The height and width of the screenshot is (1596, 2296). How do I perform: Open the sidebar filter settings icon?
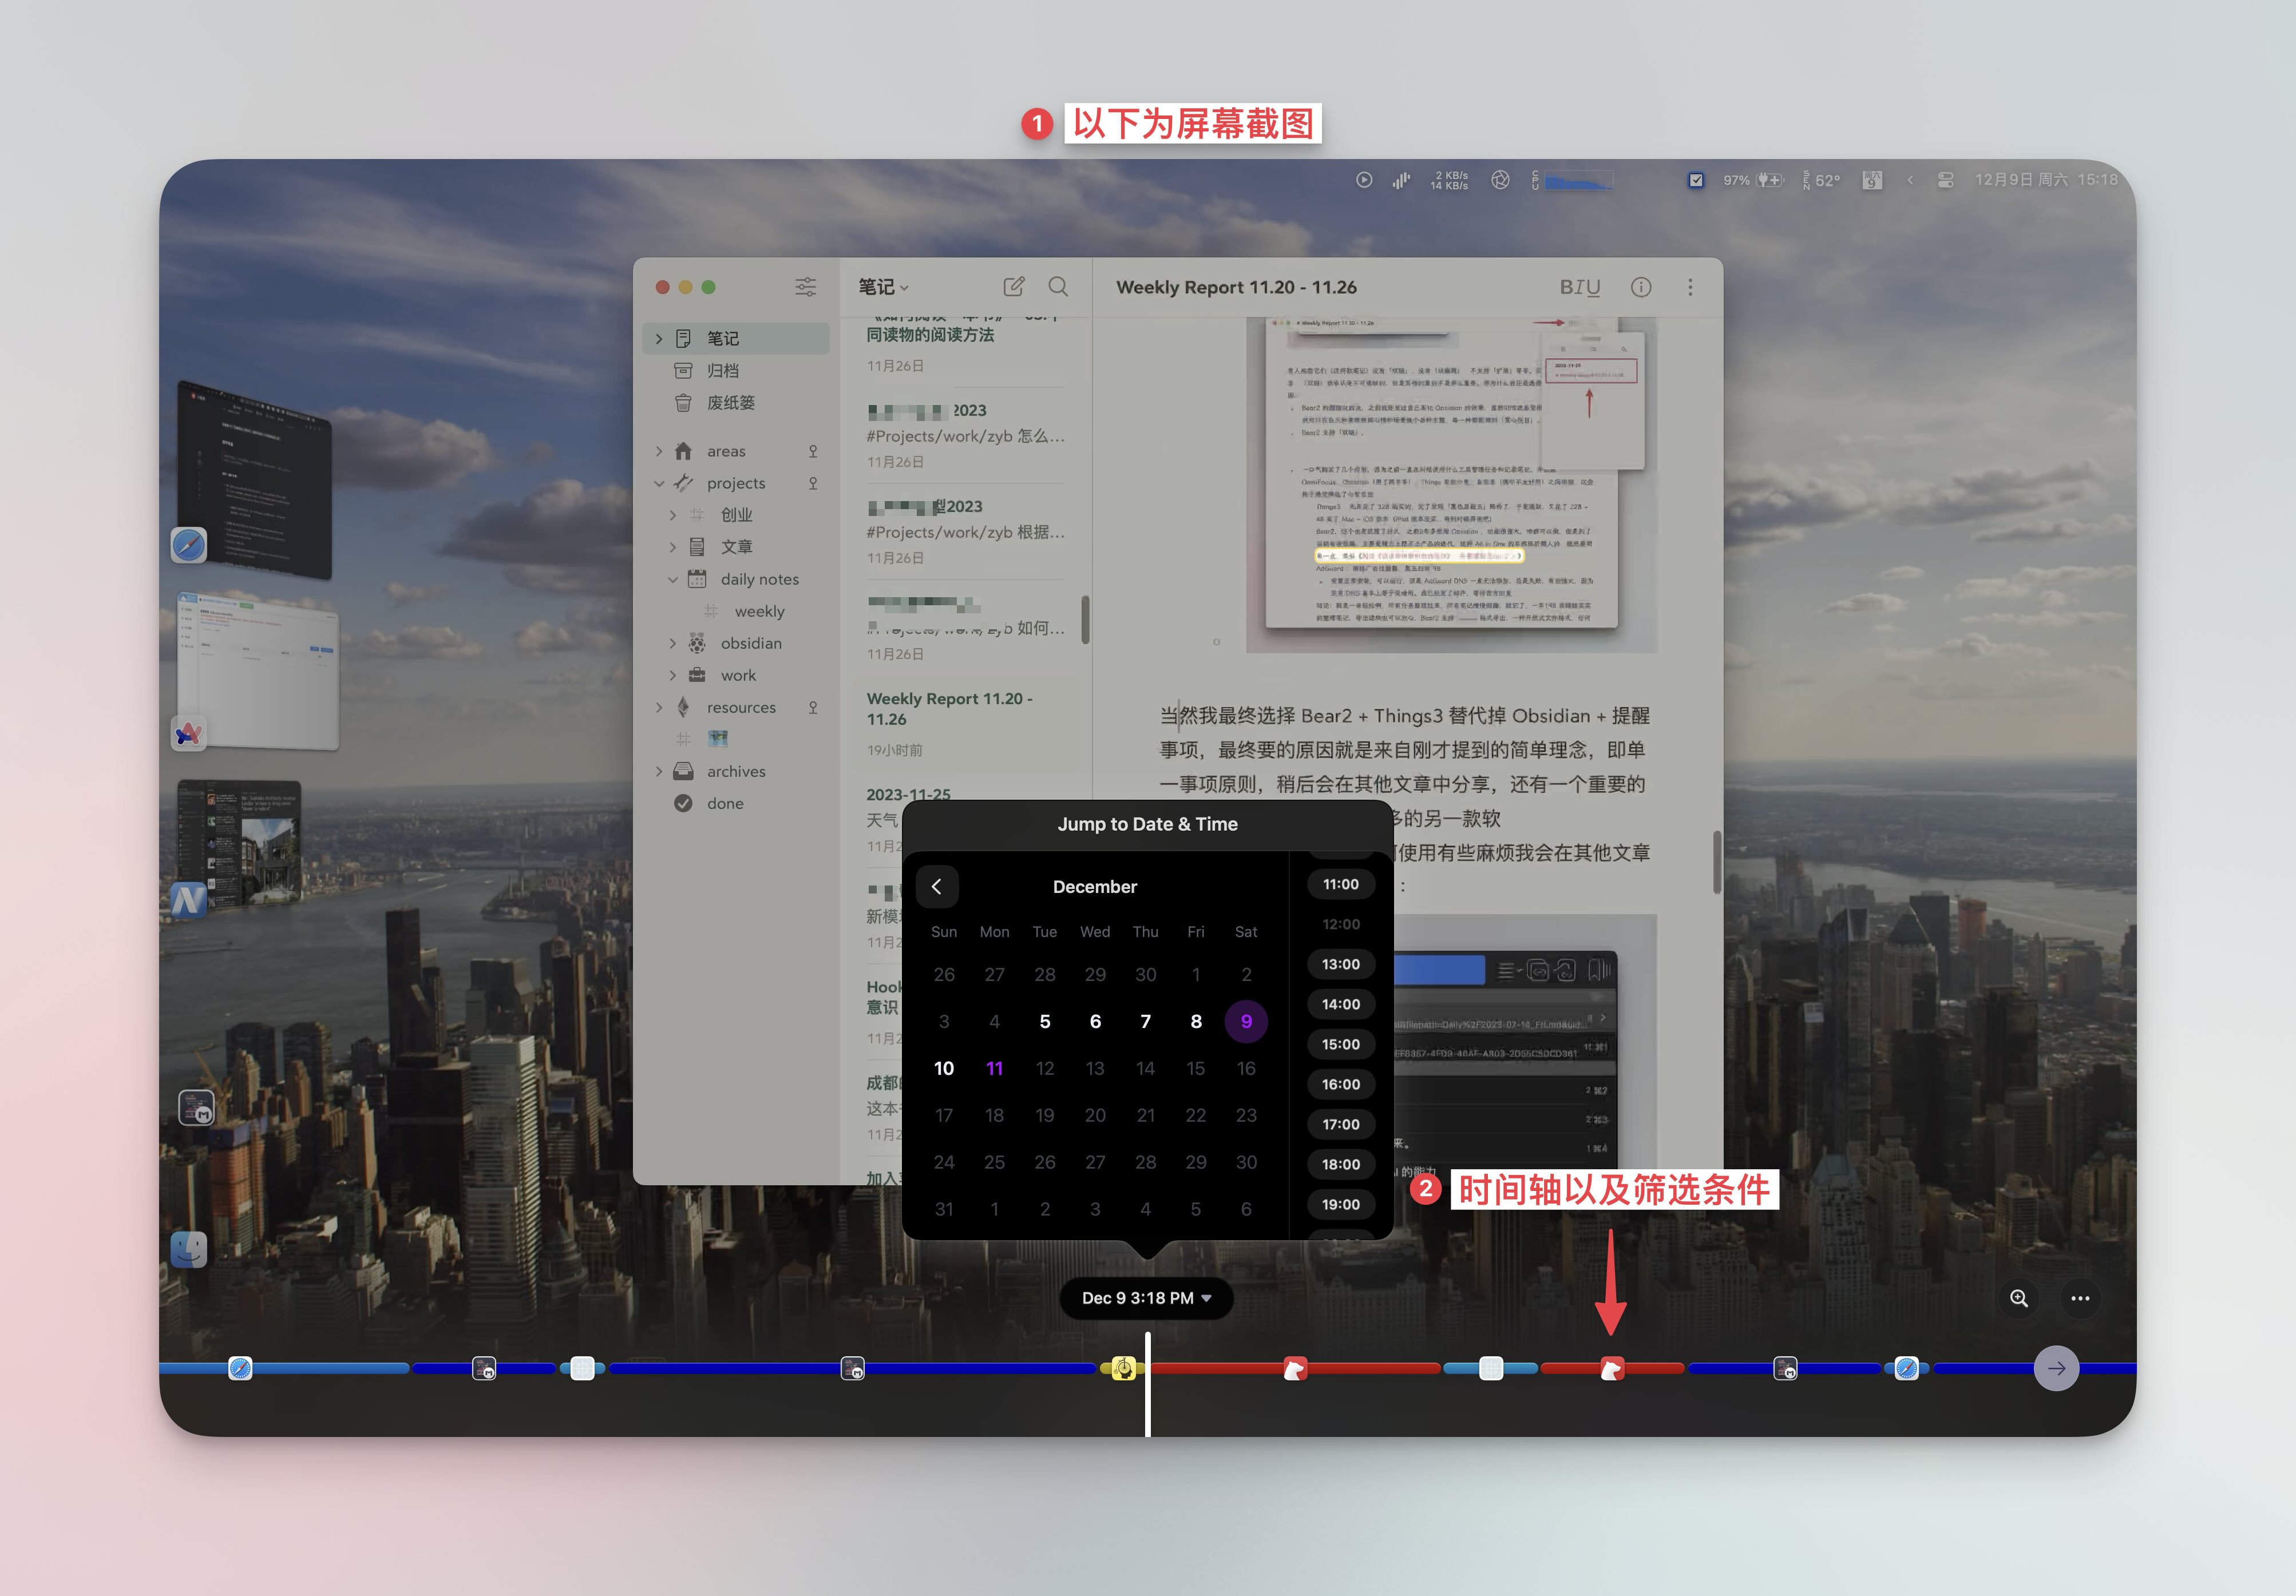[805, 287]
